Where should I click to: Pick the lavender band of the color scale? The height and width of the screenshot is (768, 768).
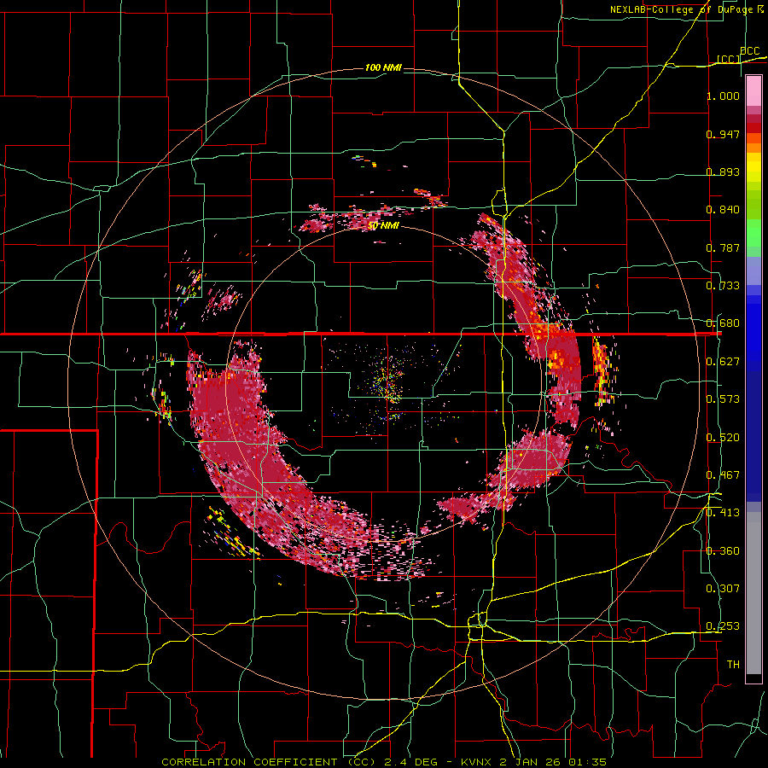tap(753, 271)
